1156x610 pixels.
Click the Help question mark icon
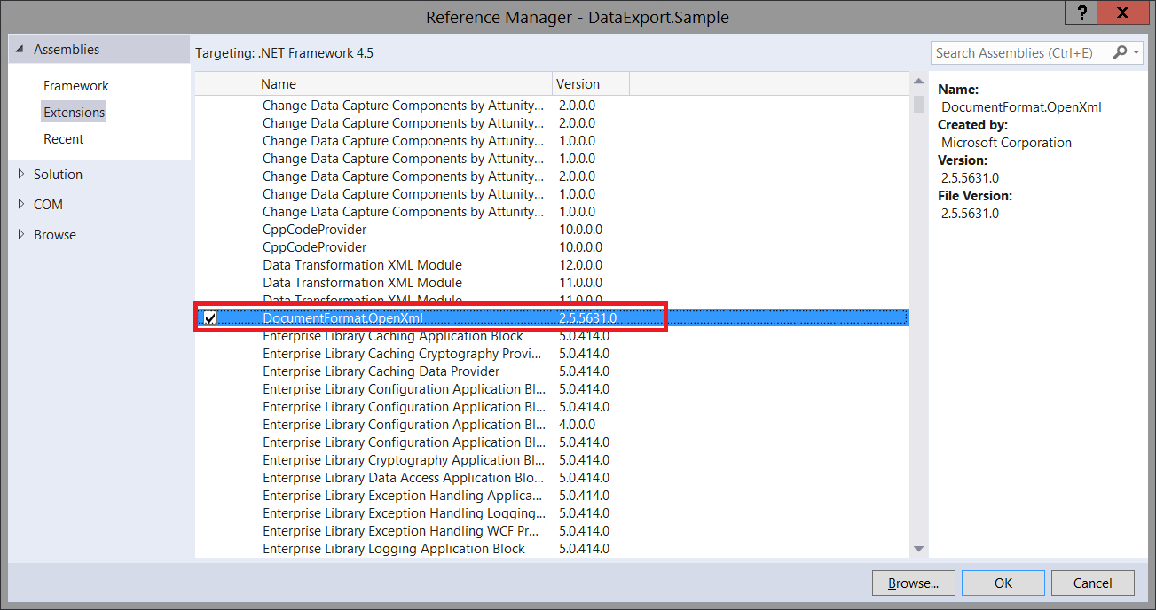click(1081, 12)
